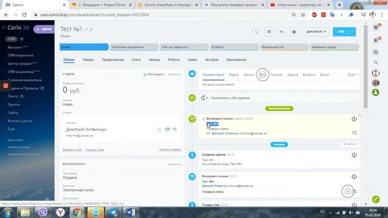Image resolution: width=388 pixels, height=218 pixels.
Task: Open the Документ dropdown
Action: tap(316, 32)
